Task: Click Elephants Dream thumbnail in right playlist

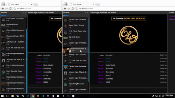Action: [67, 50]
